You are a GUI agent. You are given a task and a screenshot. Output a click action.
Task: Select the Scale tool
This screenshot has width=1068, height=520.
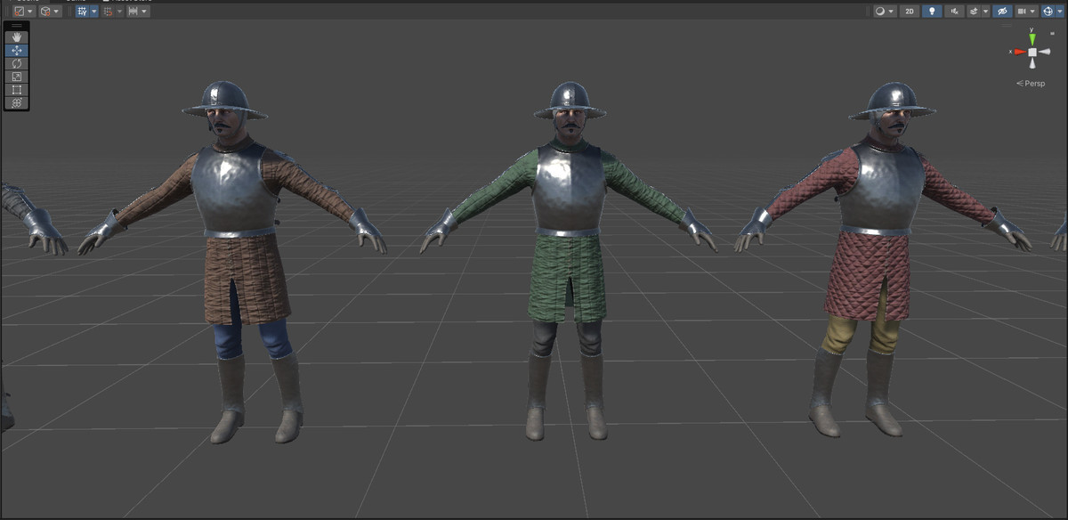pyautogui.click(x=16, y=77)
